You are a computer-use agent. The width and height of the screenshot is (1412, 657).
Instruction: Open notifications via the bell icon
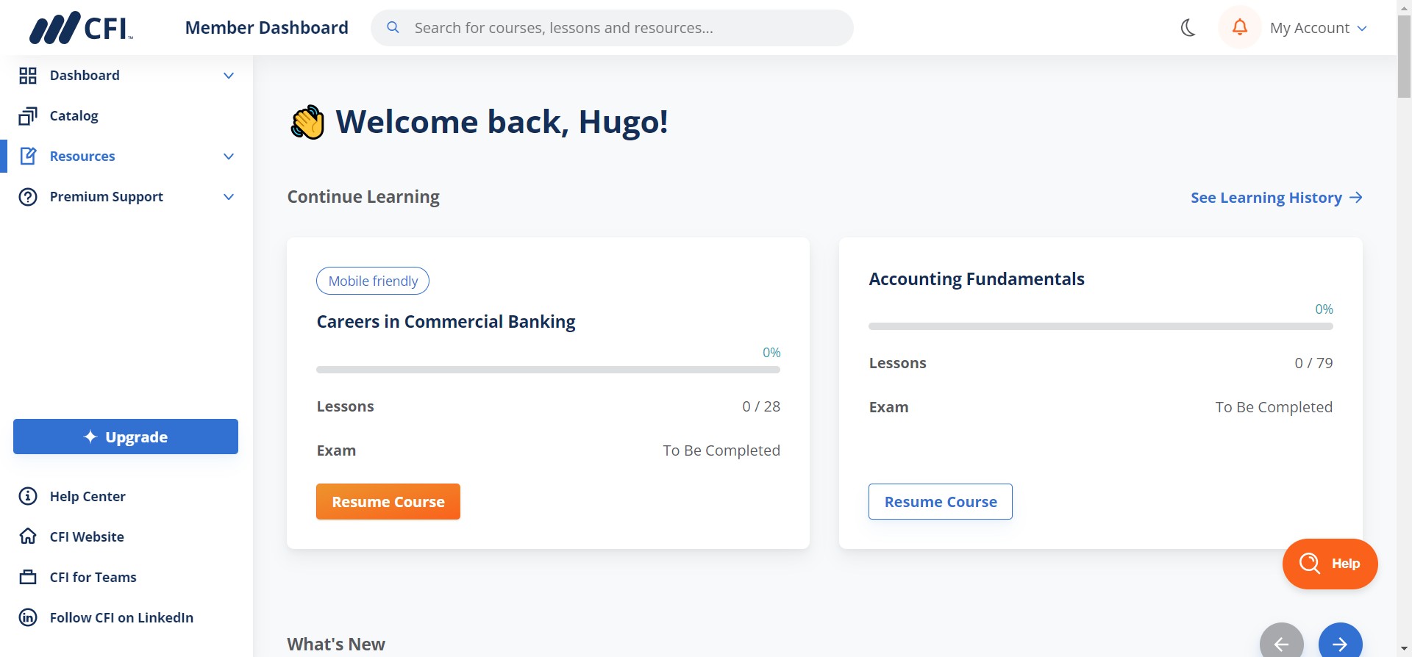coord(1240,28)
